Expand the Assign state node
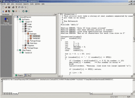Screen dimensions: 135x98 tap(23, 24)
